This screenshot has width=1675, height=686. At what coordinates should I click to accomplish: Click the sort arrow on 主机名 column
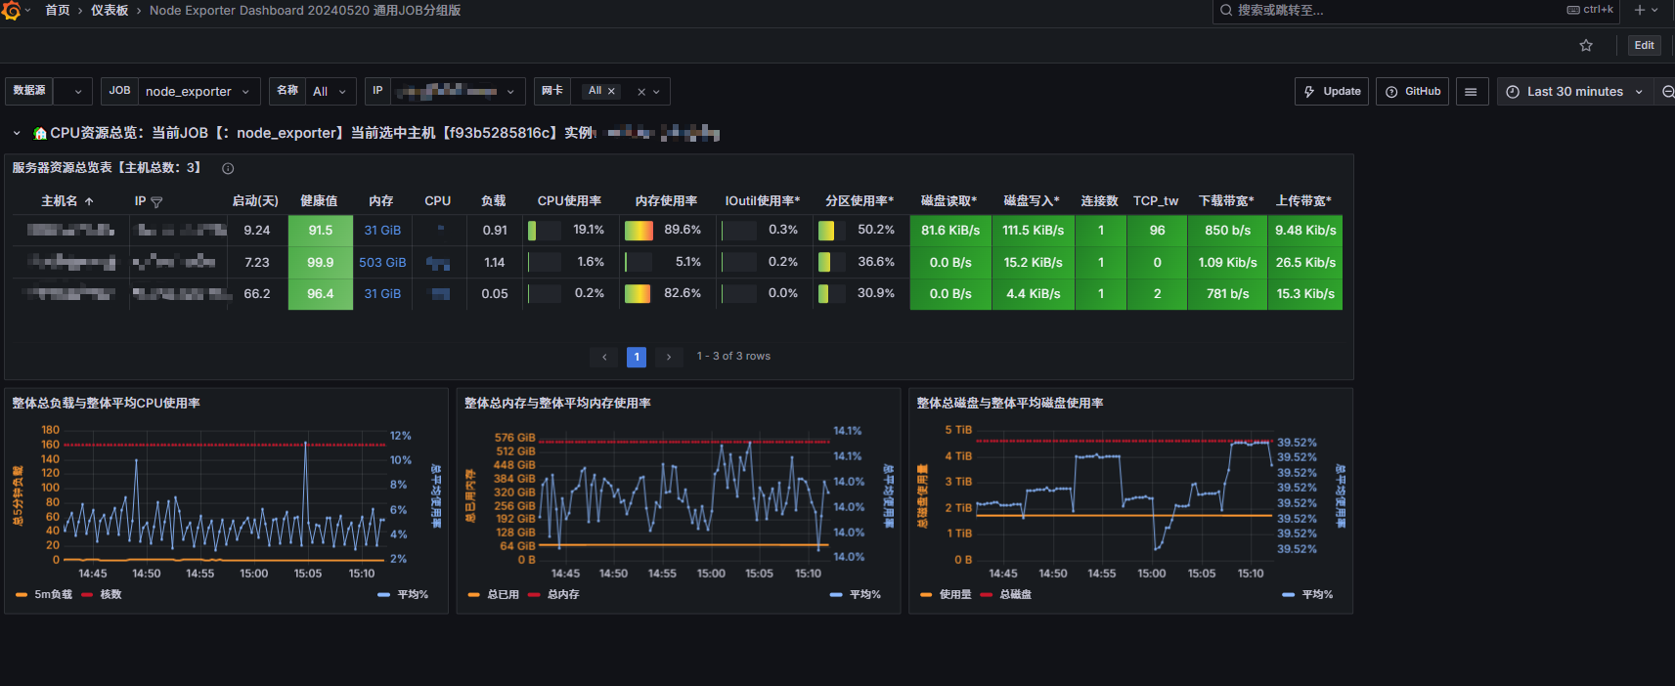coord(89,201)
